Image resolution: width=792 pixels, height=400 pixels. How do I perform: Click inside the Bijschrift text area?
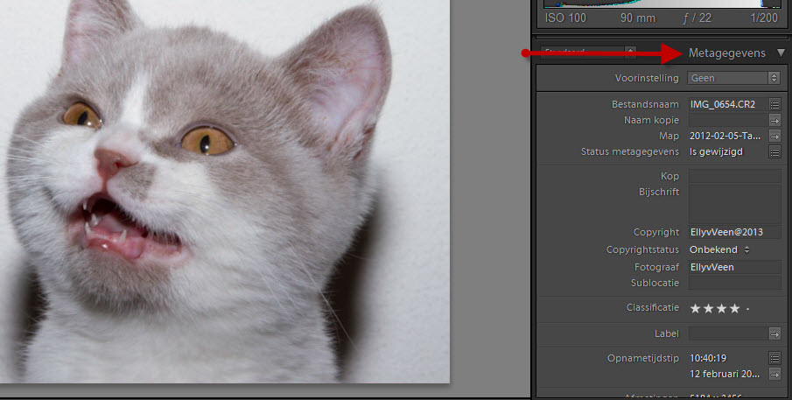[x=734, y=203]
